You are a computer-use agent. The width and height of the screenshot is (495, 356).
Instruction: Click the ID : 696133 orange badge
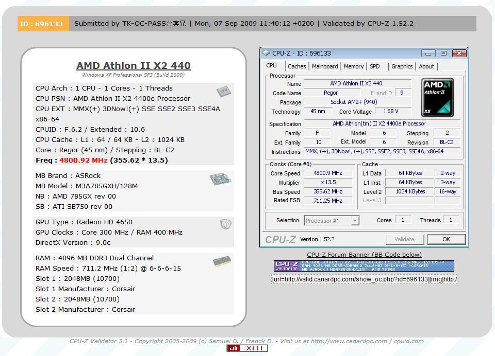[43, 24]
